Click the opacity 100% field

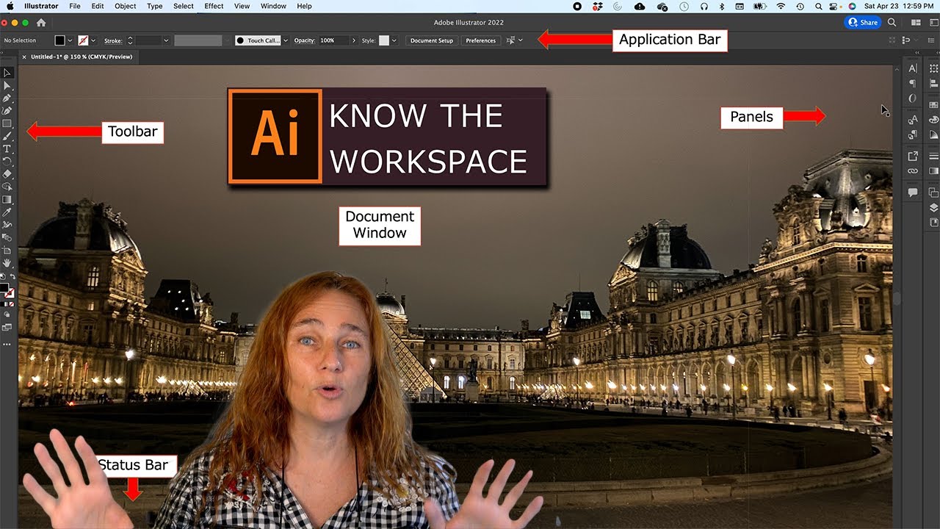click(334, 40)
